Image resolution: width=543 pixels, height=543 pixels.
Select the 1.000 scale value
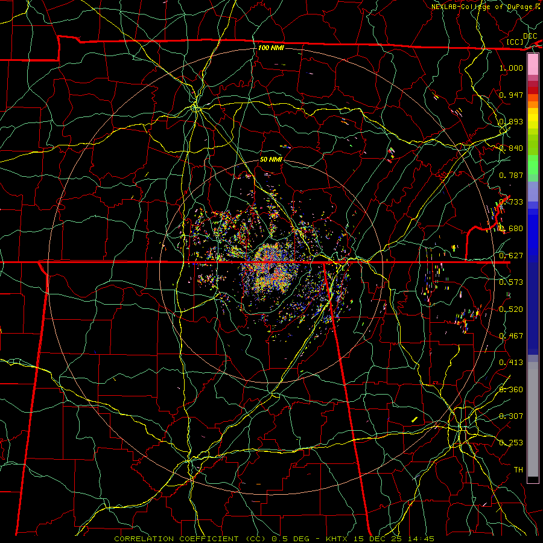(511, 68)
